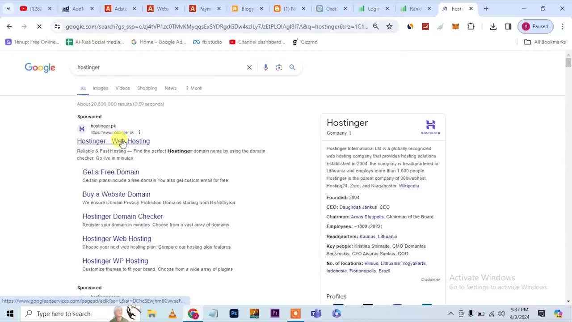The width and height of the screenshot is (572, 322).
Task: Open the tab search dropdown arrow
Action: (8, 8)
